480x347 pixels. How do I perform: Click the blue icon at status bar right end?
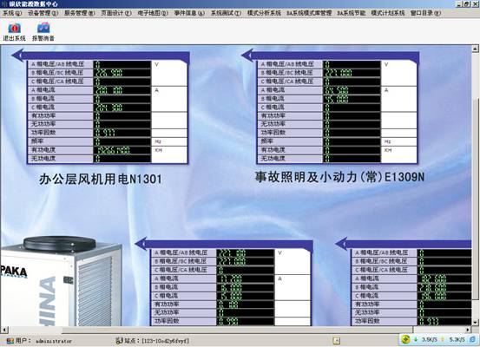(x=472, y=339)
